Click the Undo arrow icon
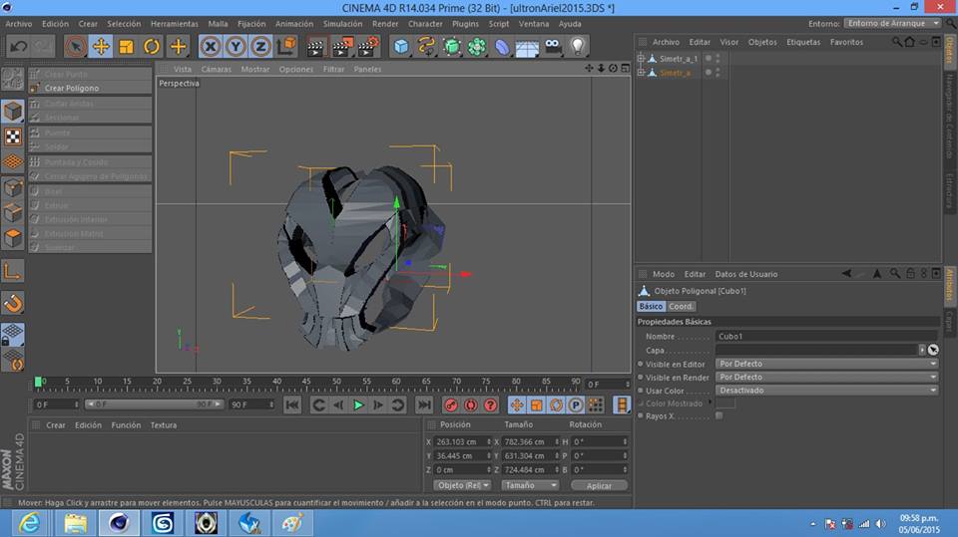This screenshot has width=958, height=537. 18,47
